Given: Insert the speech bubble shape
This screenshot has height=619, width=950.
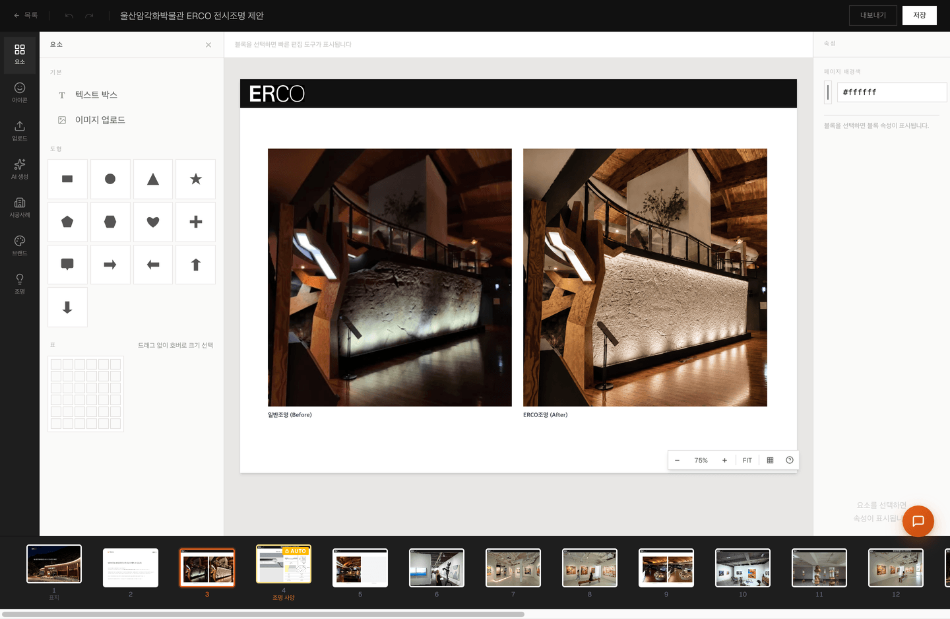Looking at the screenshot, I should coord(67,265).
